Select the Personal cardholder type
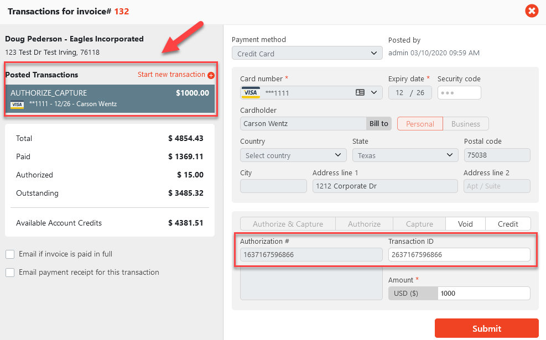The width and height of the screenshot is (546, 340). tap(420, 124)
